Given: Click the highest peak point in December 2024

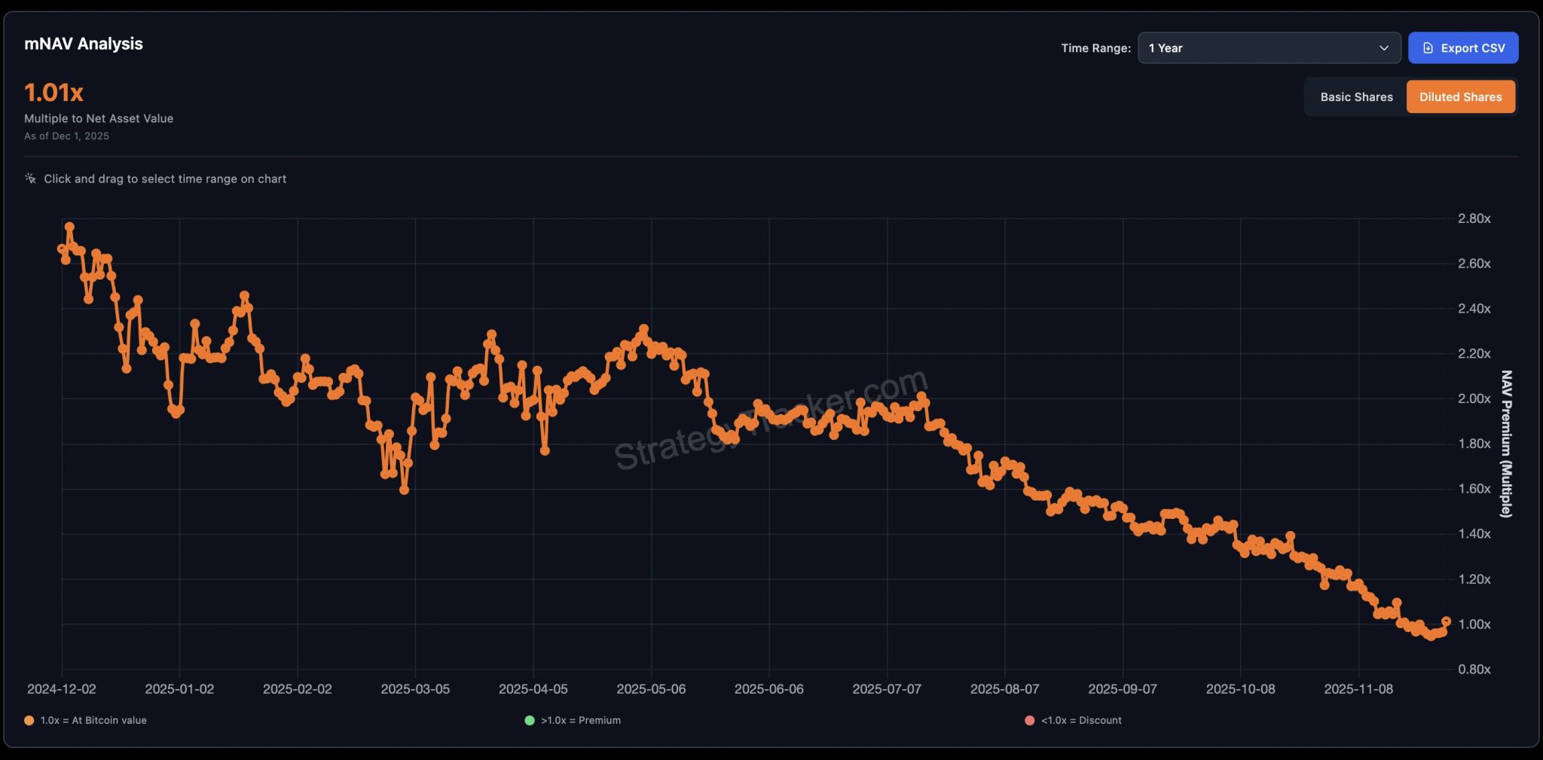Looking at the screenshot, I should coord(69,227).
